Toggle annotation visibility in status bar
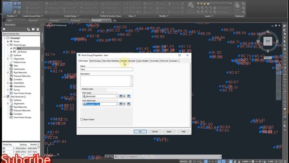The image size is (289, 163). (x=235, y=161)
